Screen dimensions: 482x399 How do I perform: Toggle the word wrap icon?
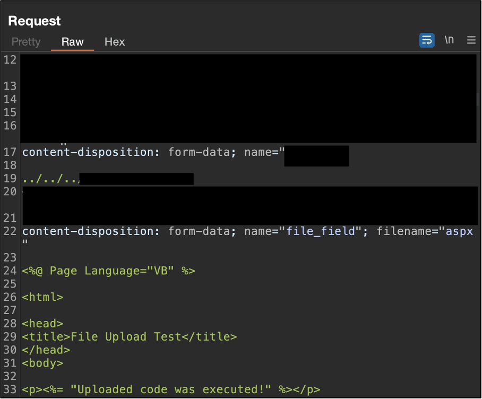[427, 40]
